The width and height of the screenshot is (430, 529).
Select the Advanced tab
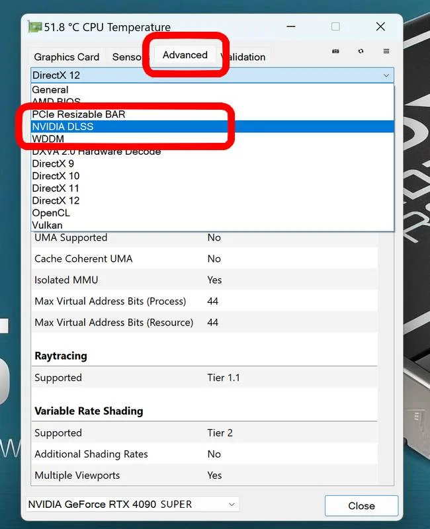[x=185, y=55]
